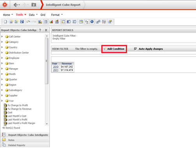Image resolution: width=196 pixels, height=148 pixels.
Task: Open the Tools menu
Action: pyautogui.click(x=21, y=15)
